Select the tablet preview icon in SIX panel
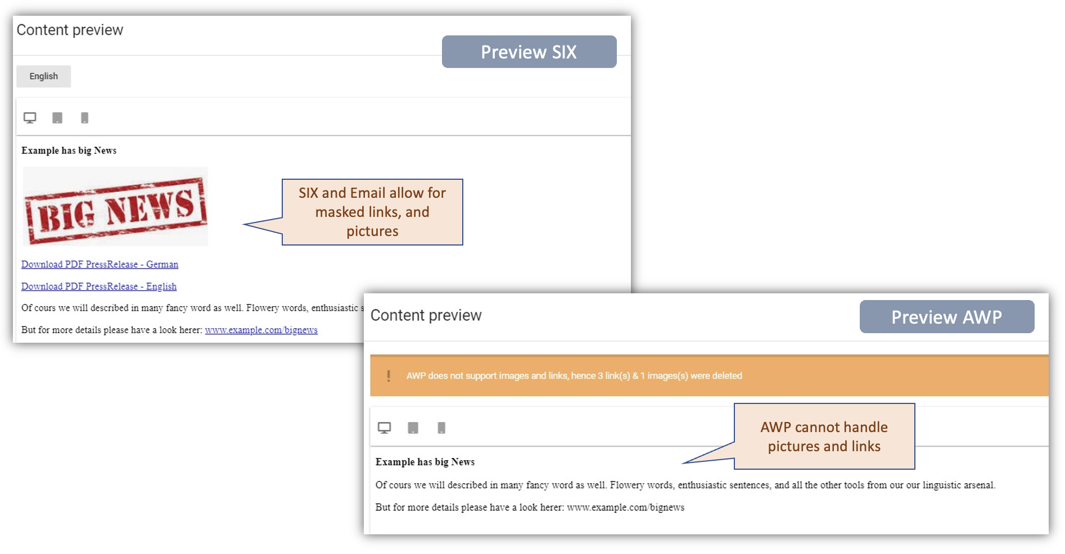The height and width of the screenshot is (554, 1065). (x=57, y=117)
